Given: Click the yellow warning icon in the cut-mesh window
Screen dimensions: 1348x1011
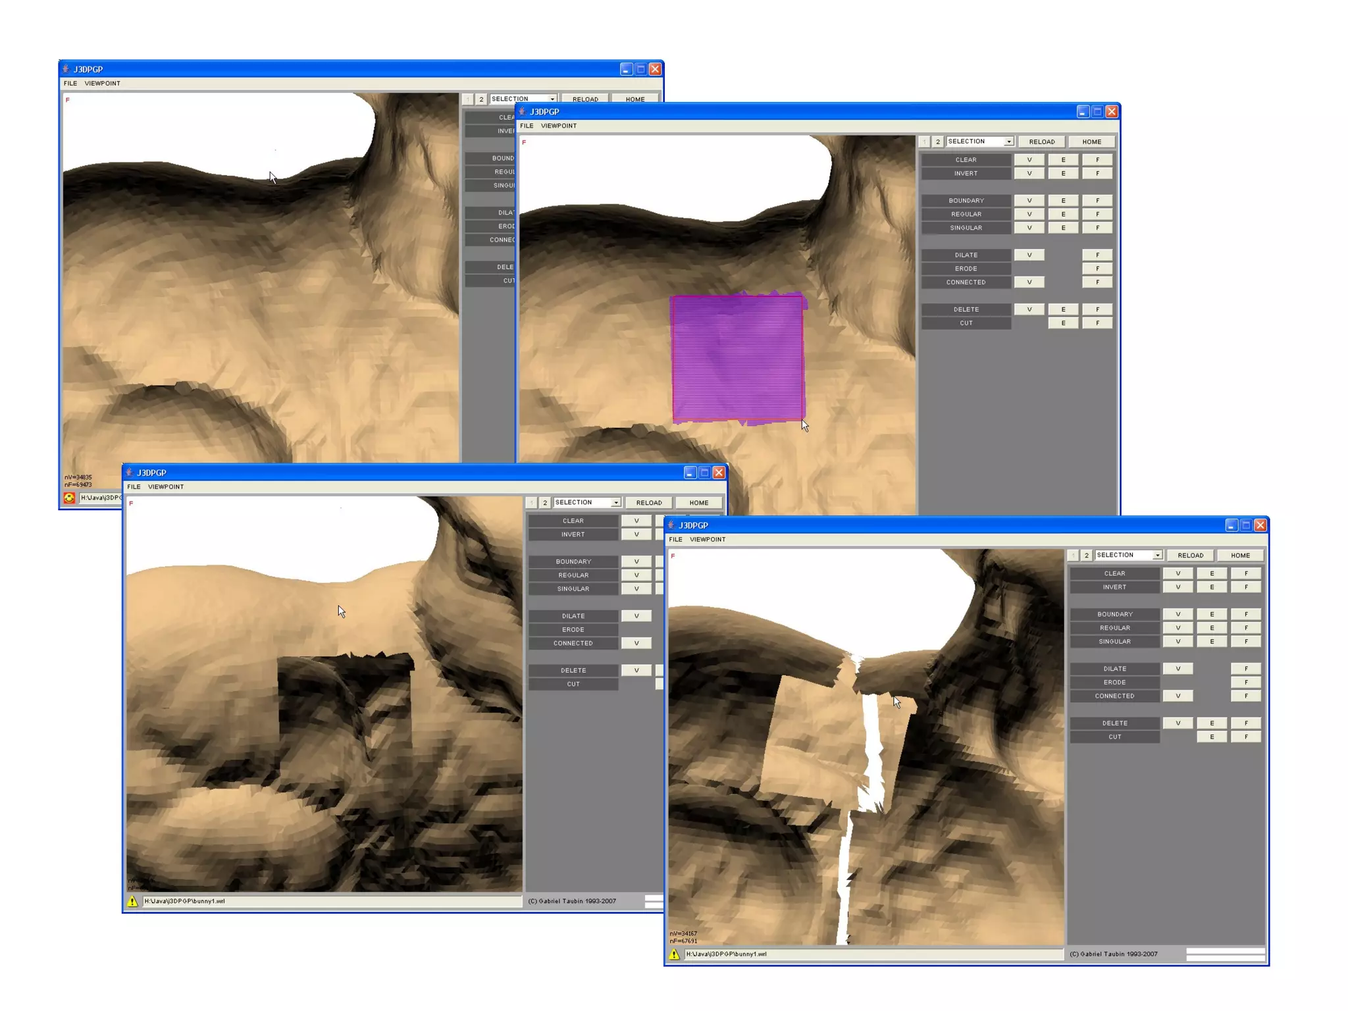Looking at the screenshot, I should (674, 954).
